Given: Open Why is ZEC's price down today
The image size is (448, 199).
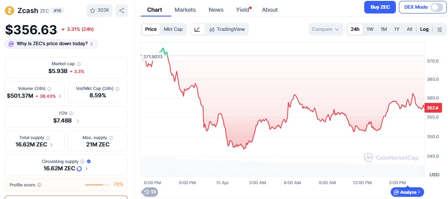Looking at the screenshot, I should [51, 44].
